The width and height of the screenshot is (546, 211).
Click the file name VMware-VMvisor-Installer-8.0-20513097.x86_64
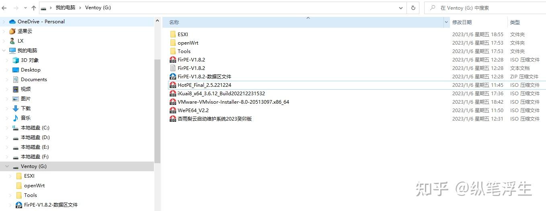pyautogui.click(x=233, y=102)
